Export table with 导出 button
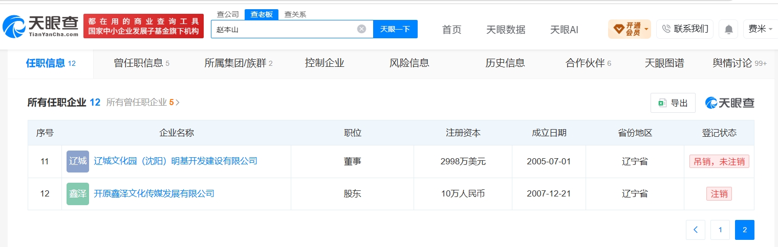Image resolution: width=778 pixels, height=247 pixels. [x=673, y=103]
